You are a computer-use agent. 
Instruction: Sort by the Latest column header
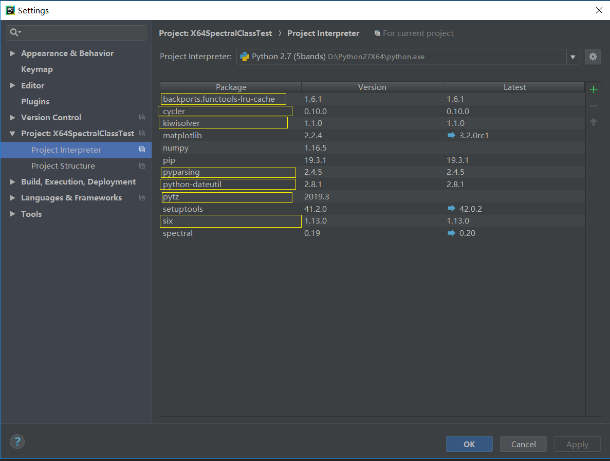point(514,87)
